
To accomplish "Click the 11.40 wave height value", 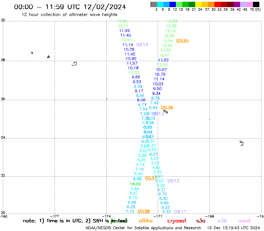I will [x=126, y=35].
